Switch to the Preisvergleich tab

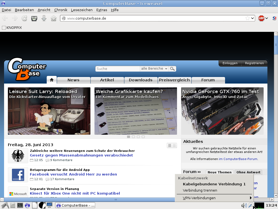tap(174, 80)
